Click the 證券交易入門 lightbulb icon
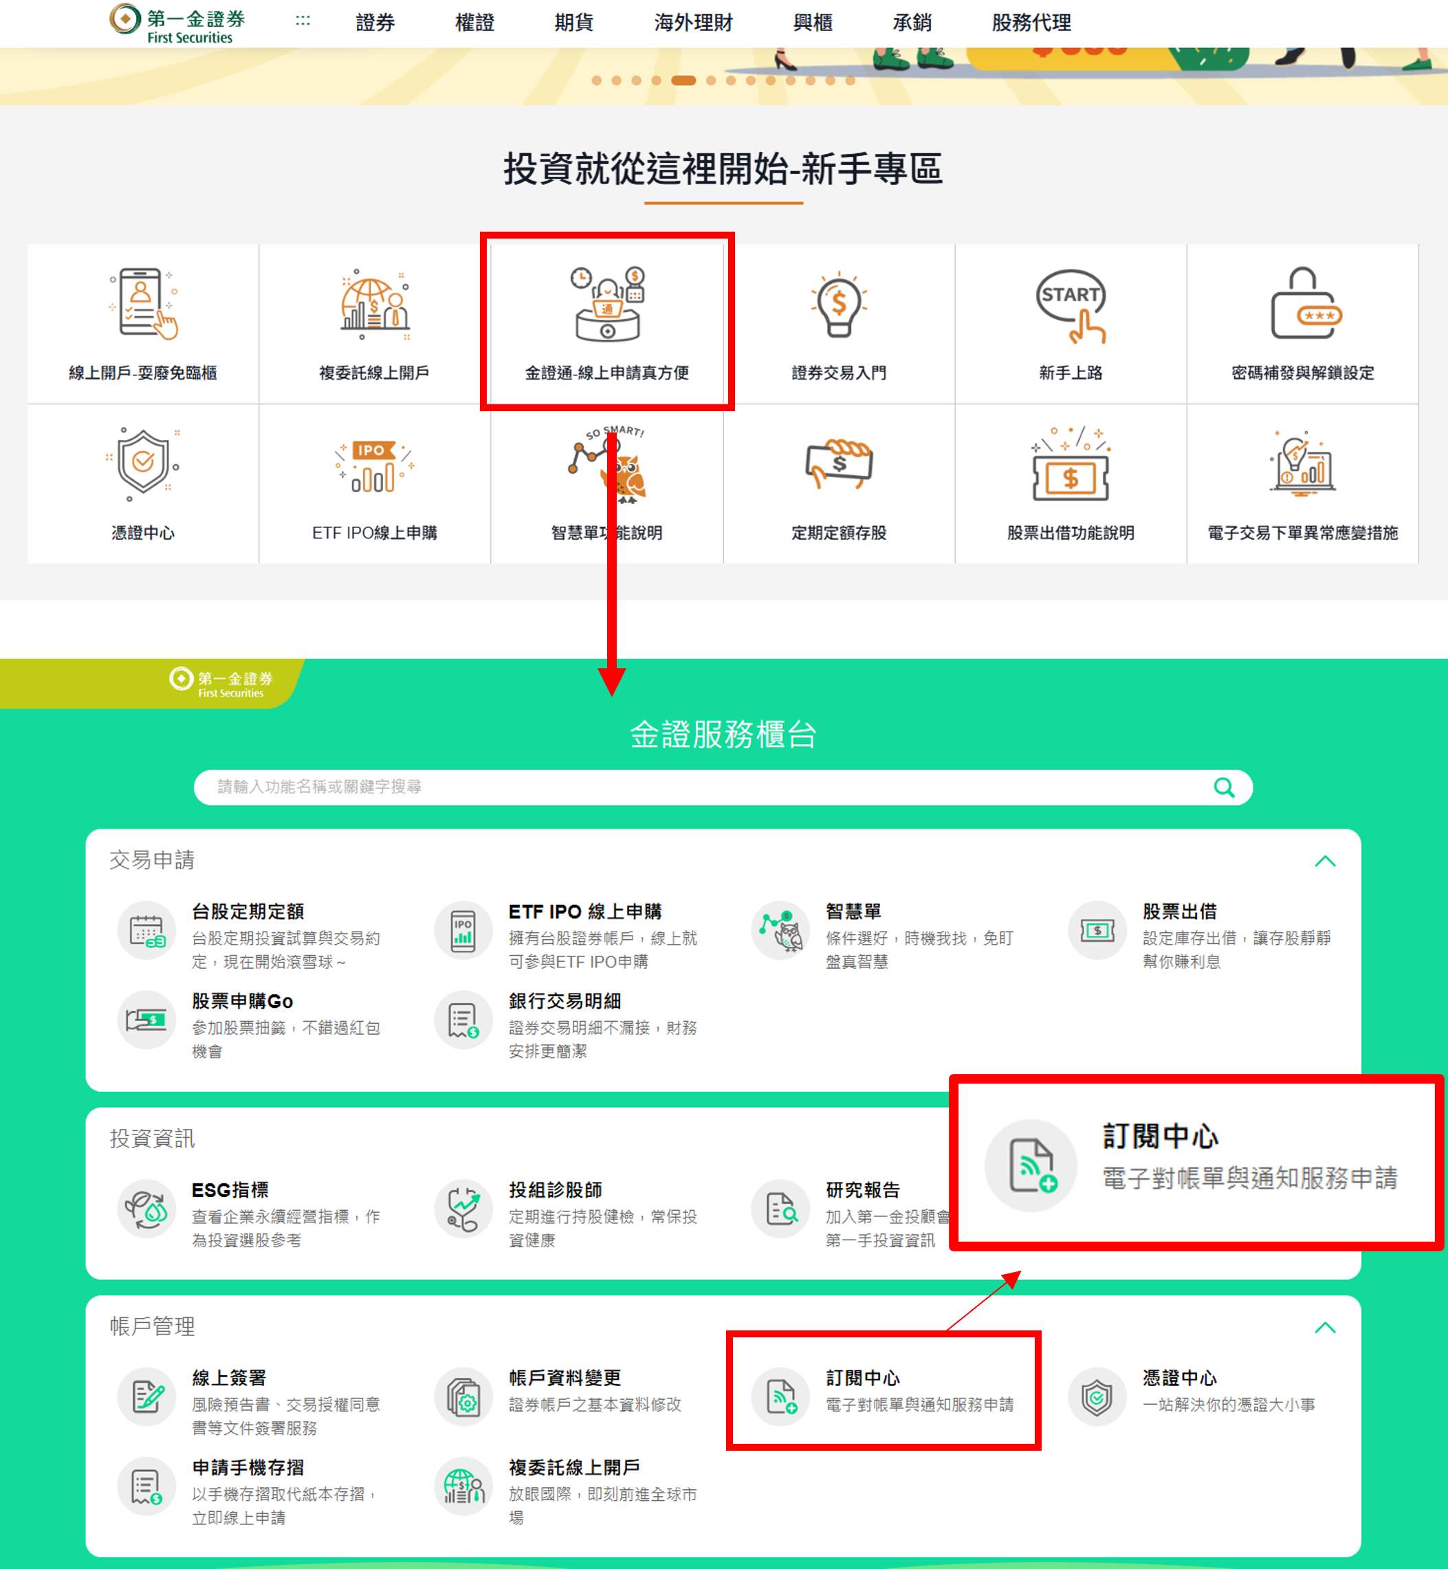Screen dimensions: 1448x1569 [x=838, y=306]
